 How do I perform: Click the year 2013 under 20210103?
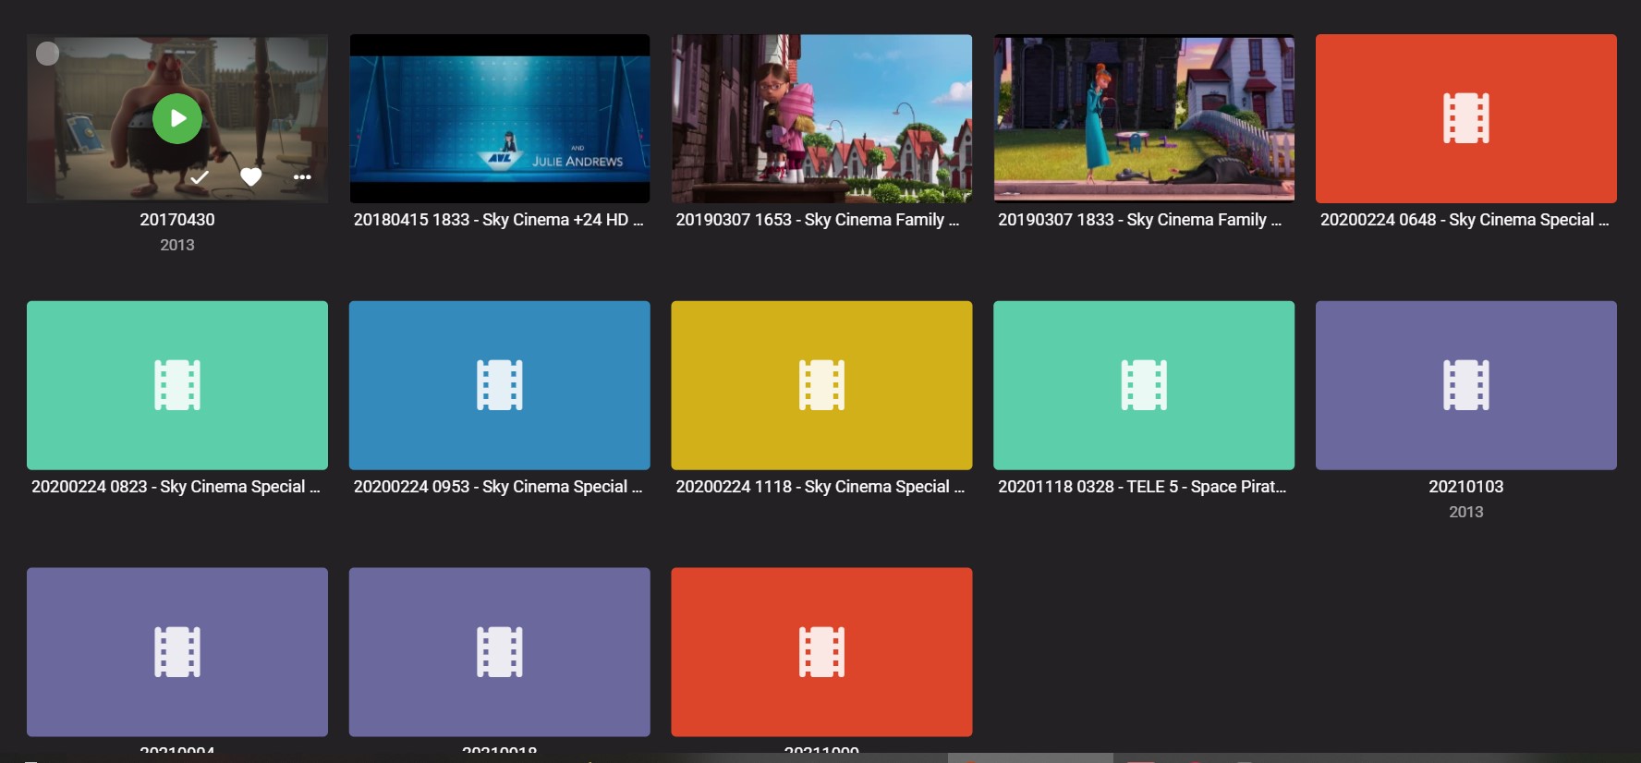1466,512
